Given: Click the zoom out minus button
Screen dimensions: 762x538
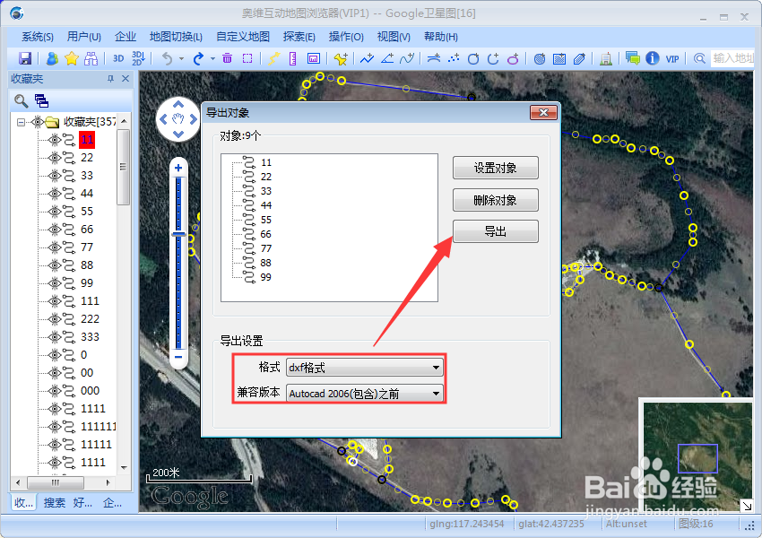Looking at the screenshot, I should pyautogui.click(x=178, y=357).
